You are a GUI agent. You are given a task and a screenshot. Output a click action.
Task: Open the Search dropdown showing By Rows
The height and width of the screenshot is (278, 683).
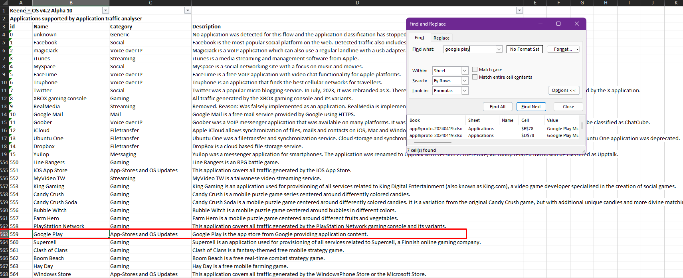pyautogui.click(x=465, y=81)
